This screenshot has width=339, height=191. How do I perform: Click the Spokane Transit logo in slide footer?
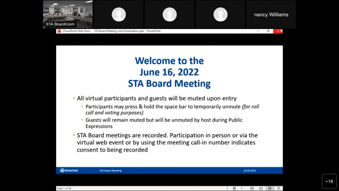tap(69, 170)
